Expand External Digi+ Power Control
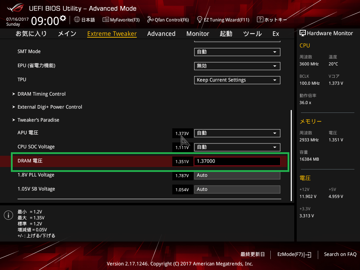Screen dimensions: 360x270 point(50,107)
